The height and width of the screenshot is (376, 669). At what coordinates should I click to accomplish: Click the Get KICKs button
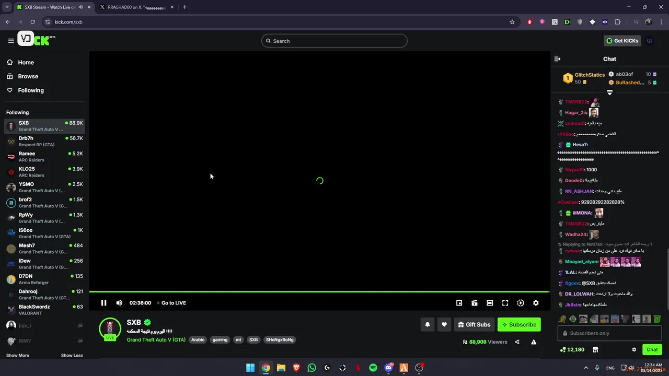[x=622, y=41]
